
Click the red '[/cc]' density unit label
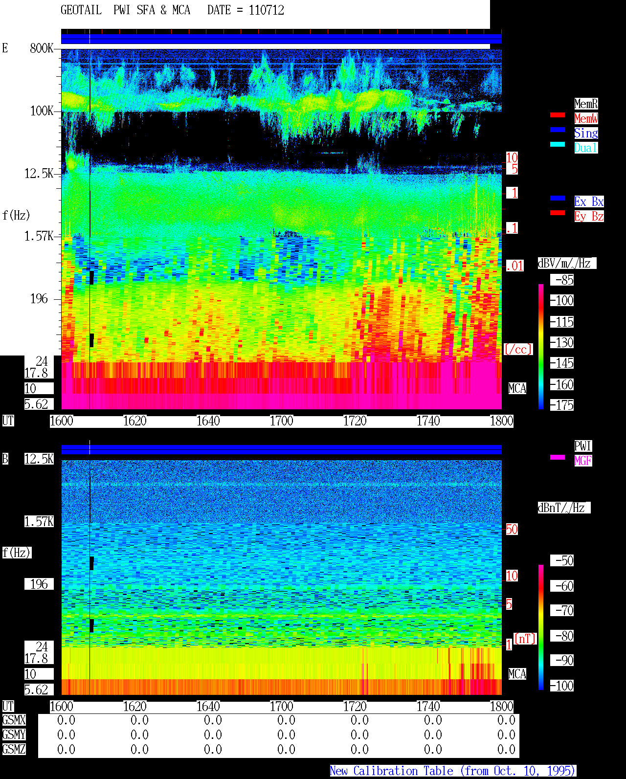(518, 349)
